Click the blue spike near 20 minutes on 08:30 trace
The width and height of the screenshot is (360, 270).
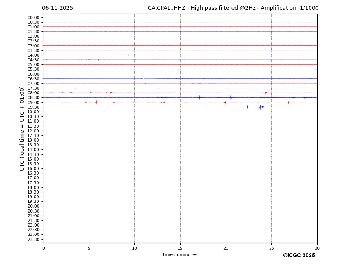tap(230, 97)
